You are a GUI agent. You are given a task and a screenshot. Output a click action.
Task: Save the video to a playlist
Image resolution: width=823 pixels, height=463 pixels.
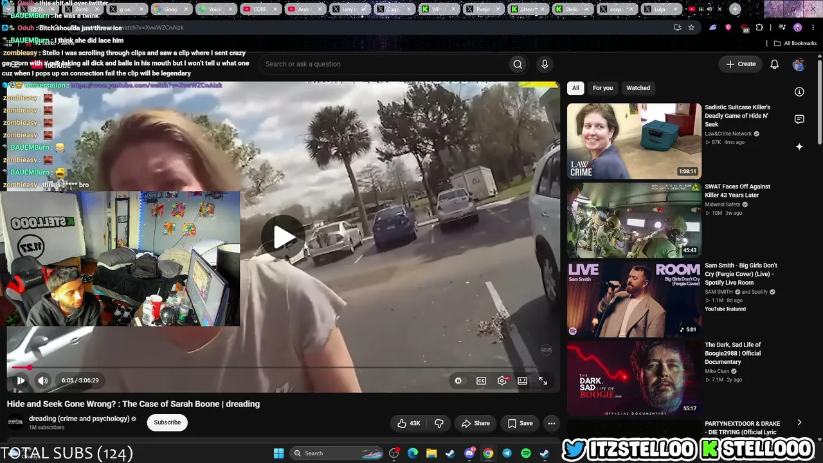click(x=520, y=423)
